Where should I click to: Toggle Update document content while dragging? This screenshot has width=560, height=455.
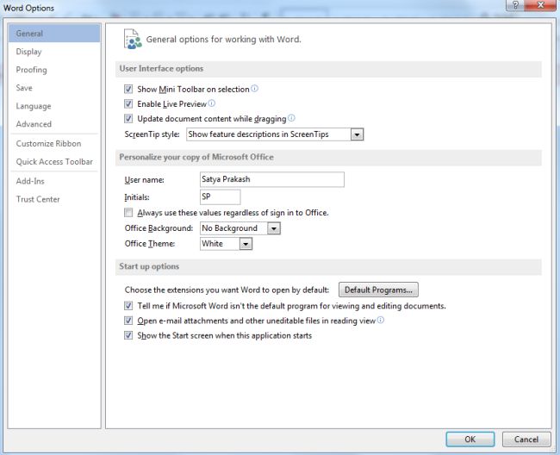(128, 119)
